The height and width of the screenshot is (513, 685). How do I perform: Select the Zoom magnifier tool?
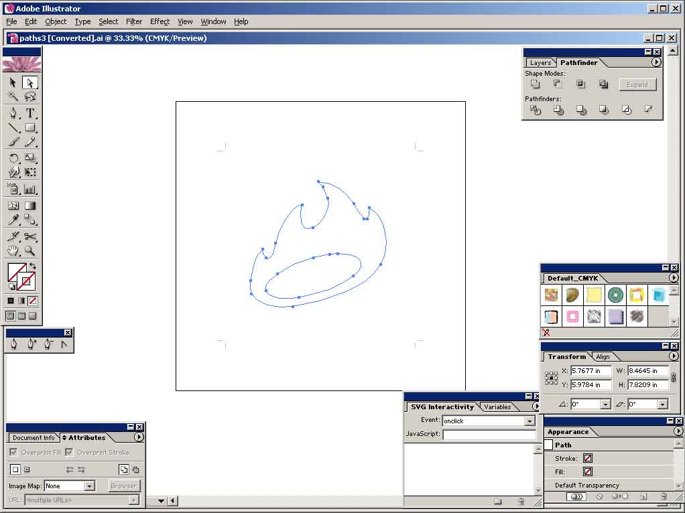pyautogui.click(x=29, y=250)
